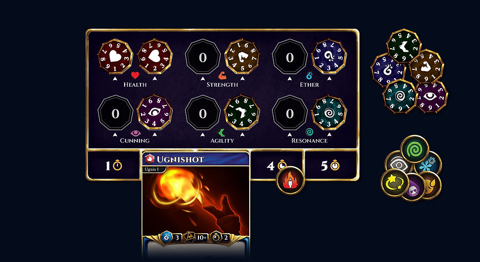Select the green spiral status token
The image size is (480, 262).
pos(414,149)
